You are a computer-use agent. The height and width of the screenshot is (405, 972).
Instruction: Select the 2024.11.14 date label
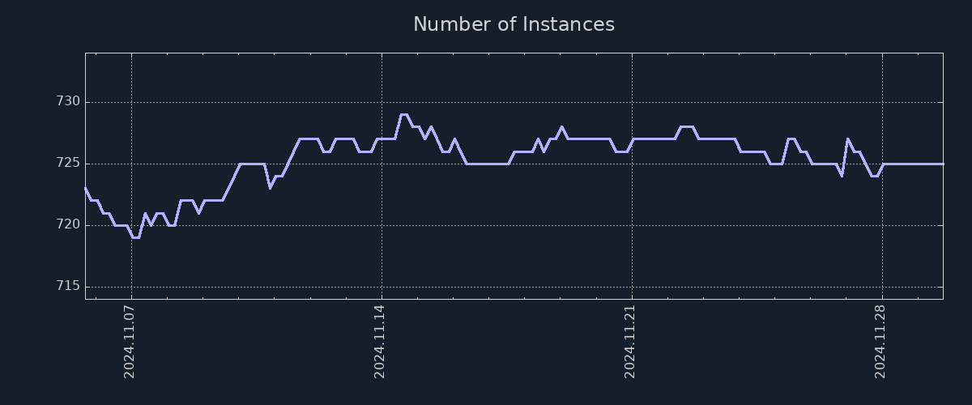tap(380, 341)
